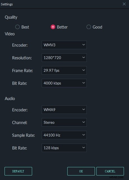129x180 pixels.
Task: Click the chevron arrow of the Channel box
Action: (x=84, y=122)
